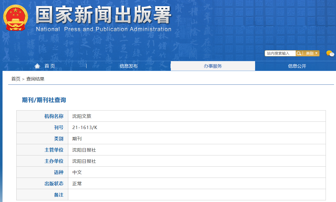Click the 期刊/期刊社查询 heading

click(44, 100)
